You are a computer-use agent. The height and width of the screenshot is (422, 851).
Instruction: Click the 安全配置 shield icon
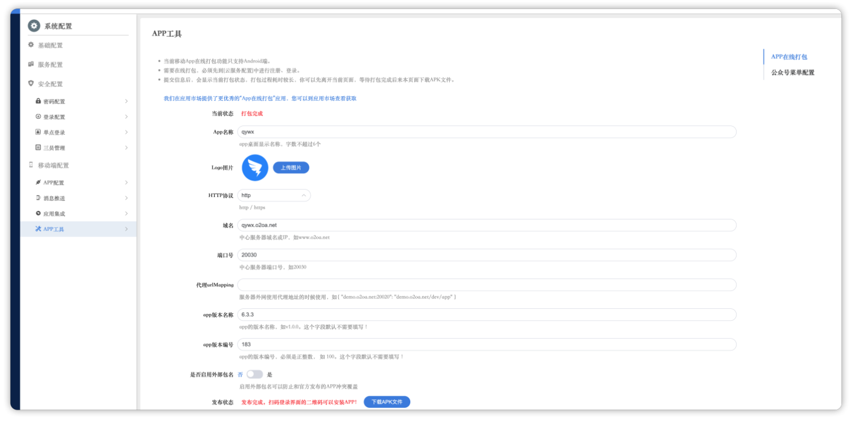pyautogui.click(x=31, y=84)
